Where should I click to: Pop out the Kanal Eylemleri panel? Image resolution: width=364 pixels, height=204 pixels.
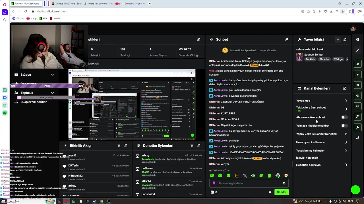[345, 88]
